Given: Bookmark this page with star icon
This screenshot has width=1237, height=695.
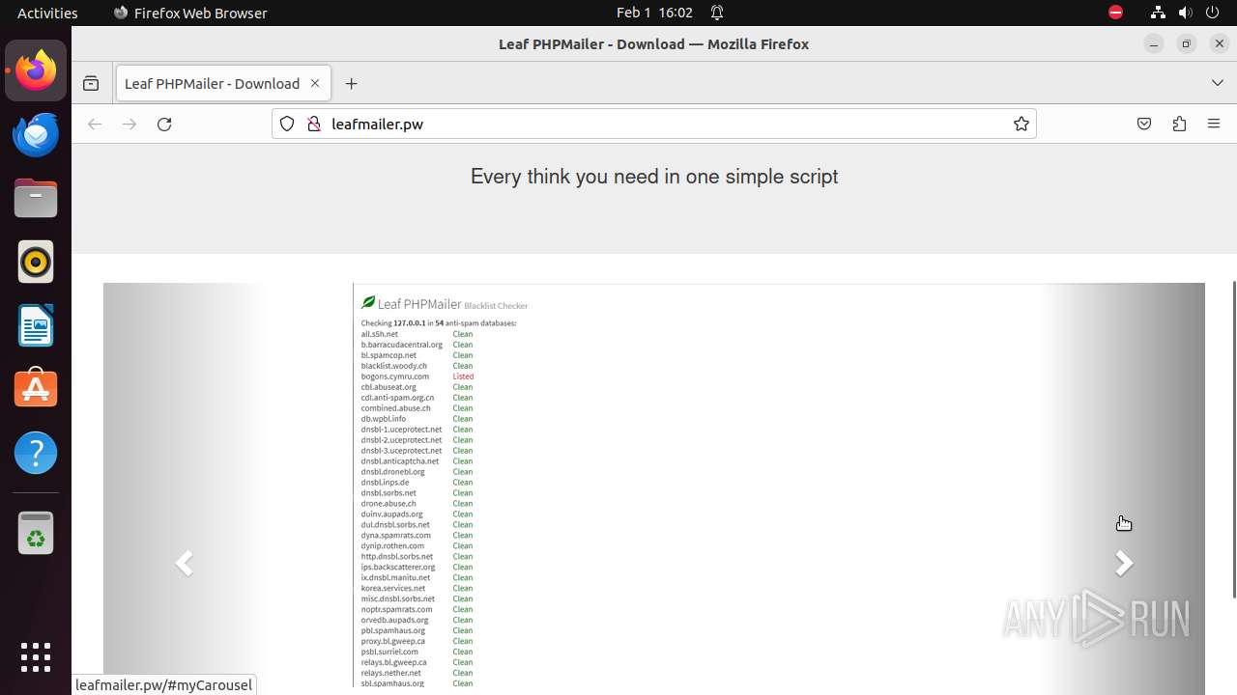Looking at the screenshot, I should click(1021, 124).
